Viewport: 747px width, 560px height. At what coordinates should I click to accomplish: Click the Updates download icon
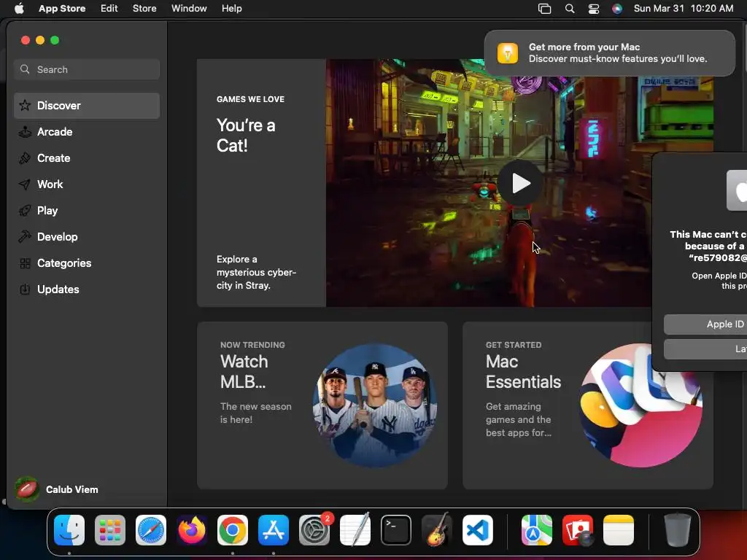tap(25, 289)
